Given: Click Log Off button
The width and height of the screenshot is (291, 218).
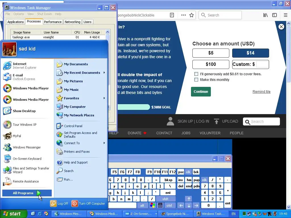Looking at the screenshot, I should [x=59, y=204].
